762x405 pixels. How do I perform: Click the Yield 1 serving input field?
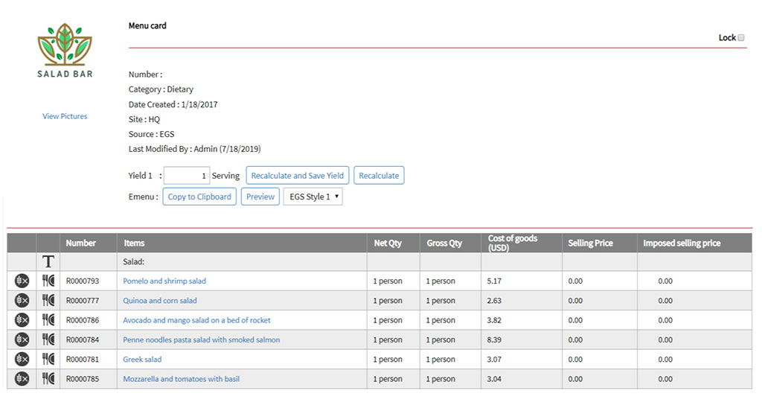click(187, 176)
